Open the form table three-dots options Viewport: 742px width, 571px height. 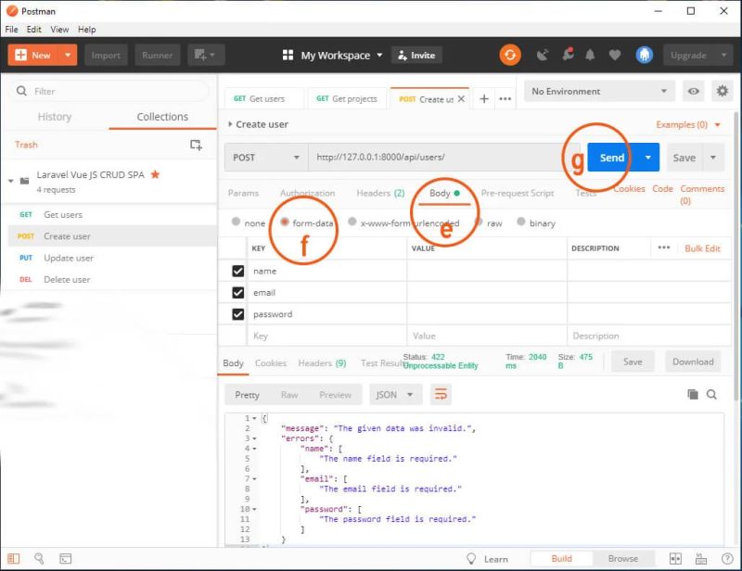(664, 247)
